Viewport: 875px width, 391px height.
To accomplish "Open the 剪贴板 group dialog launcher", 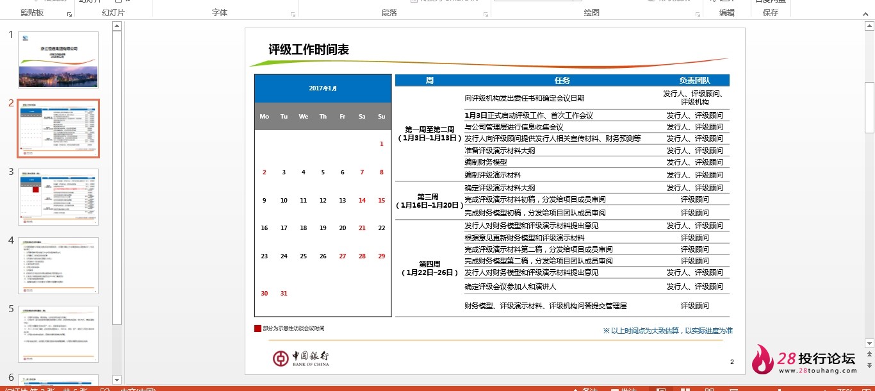I will (x=69, y=13).
